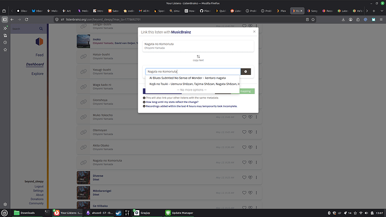Open more options for Akita Obako
Viewport: 386px width, 217px height.
(256, 147)
